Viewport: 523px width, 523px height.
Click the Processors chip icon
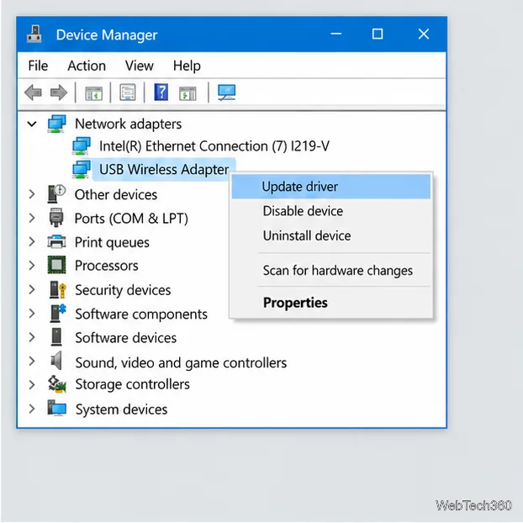click(56, 265)
